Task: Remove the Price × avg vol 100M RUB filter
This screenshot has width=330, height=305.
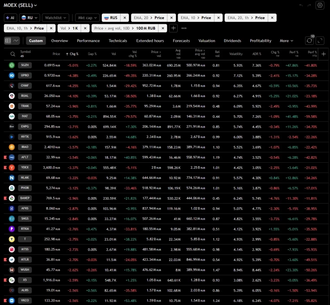Action: coord(163,28)
